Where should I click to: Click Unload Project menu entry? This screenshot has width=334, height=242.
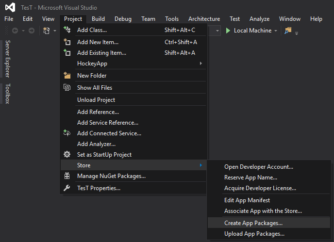click(x=96, y=100)
